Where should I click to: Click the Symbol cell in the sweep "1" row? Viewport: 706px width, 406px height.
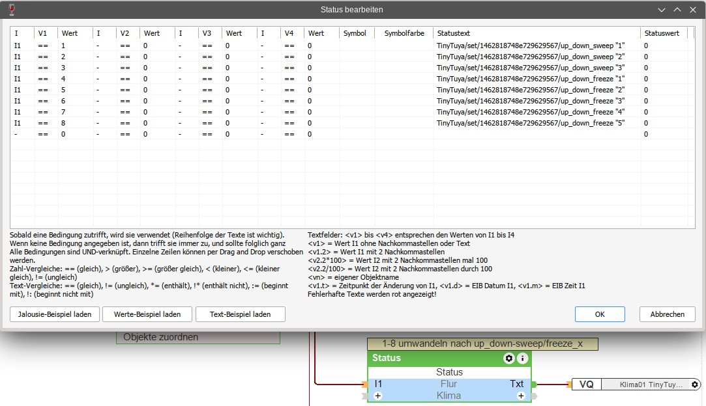point(357,46)
